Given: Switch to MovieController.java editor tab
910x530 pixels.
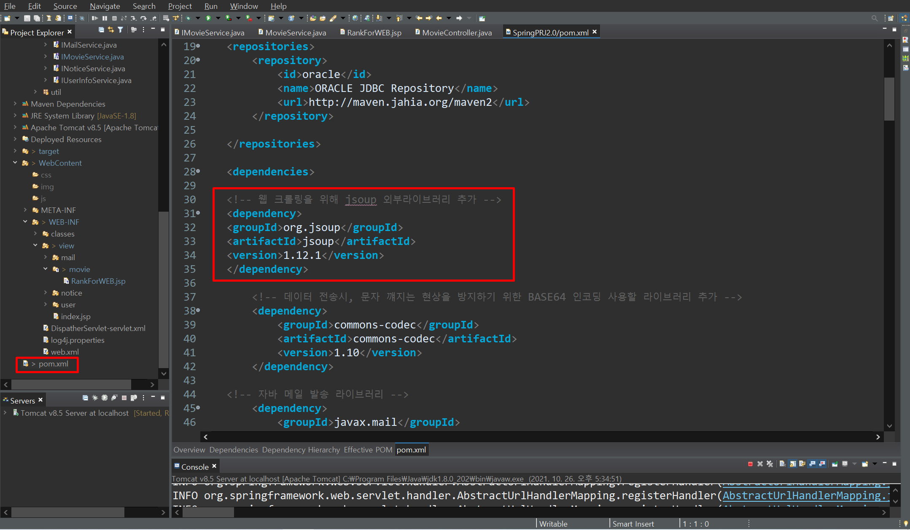Looking at the screenshot, I should click(x=457, y=32).
